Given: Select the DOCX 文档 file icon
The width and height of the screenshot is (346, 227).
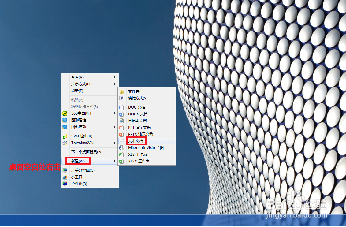Looking at the screenshot, I should pyautogui.click(x=122, y=114).
